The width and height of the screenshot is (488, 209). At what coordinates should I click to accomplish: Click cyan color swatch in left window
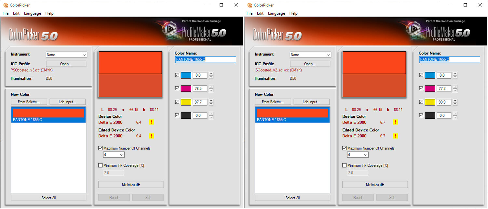(x=186, y=75)
